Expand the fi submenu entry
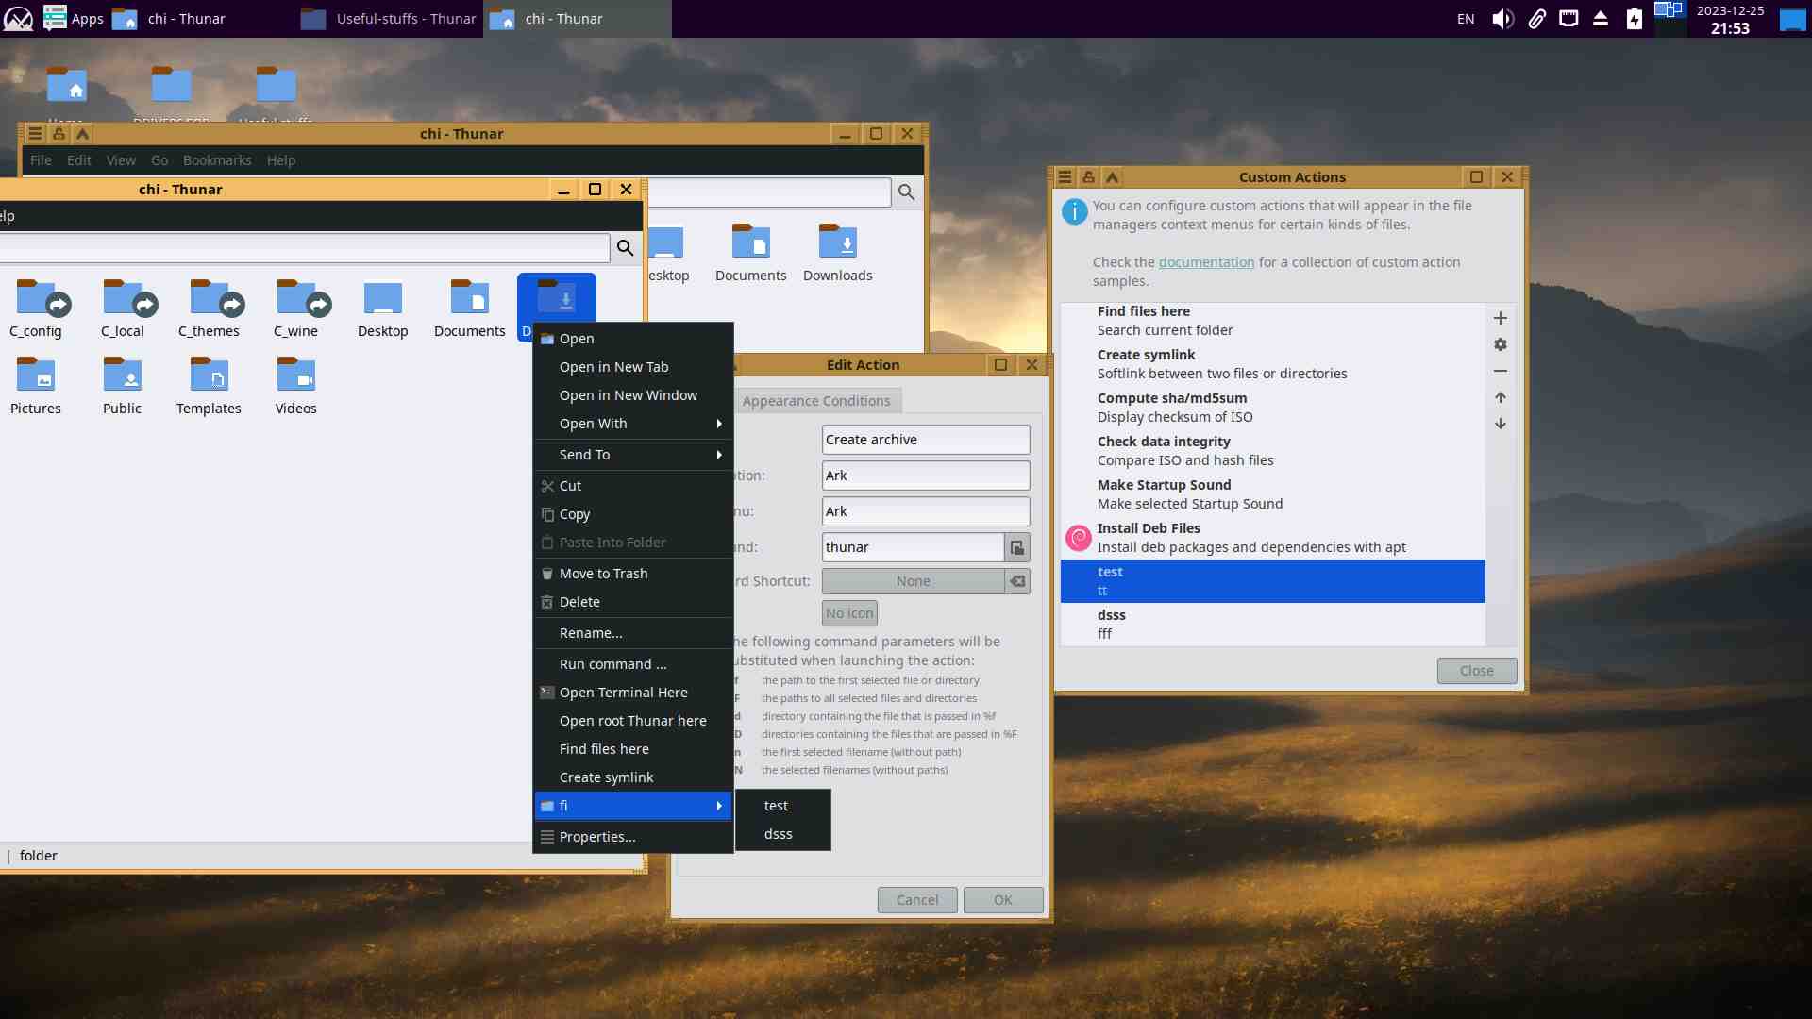This screenshot has height=1019, width=1812. (632, 806)
